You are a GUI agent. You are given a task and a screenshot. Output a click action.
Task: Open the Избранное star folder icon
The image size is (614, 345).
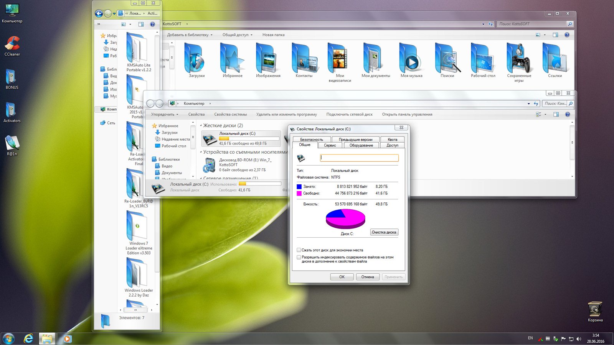click(x=232, y=58)
